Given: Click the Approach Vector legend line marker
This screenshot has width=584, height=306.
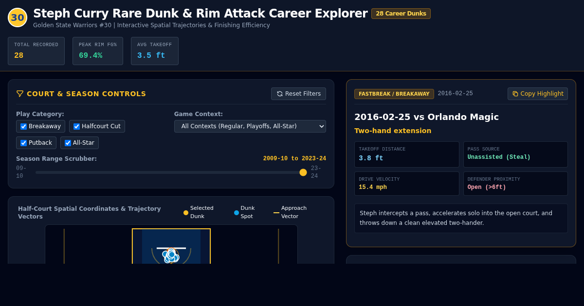Looking at the screenshot, I should [276, 213].
